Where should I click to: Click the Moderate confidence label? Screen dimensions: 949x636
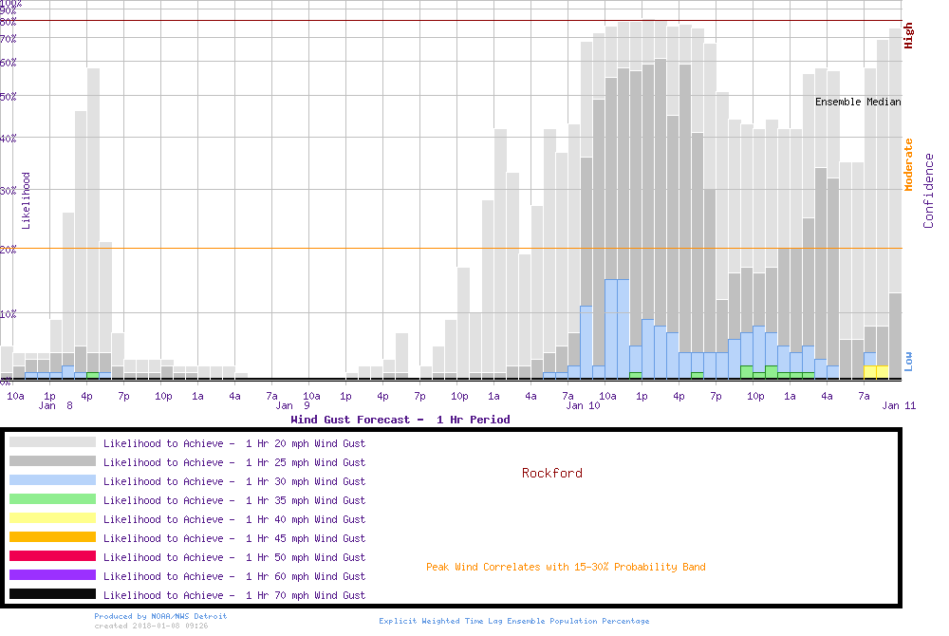click(908, 165)
